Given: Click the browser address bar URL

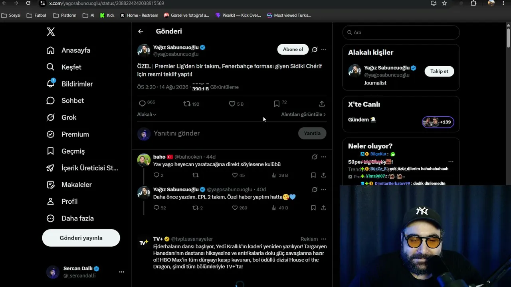Looking at the screenshot, I should 107,3.
